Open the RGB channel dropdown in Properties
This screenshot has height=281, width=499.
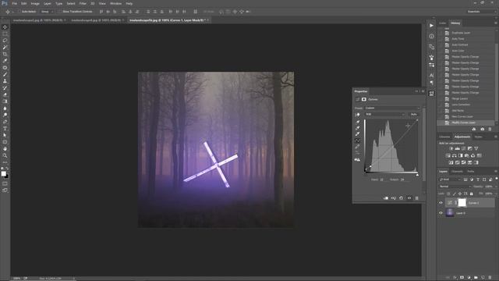click(384, 114)
